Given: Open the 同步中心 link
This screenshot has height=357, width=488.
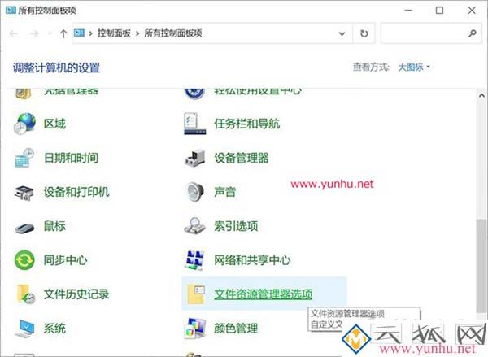Looking at the screenshot, I should (x=65, y=260).
